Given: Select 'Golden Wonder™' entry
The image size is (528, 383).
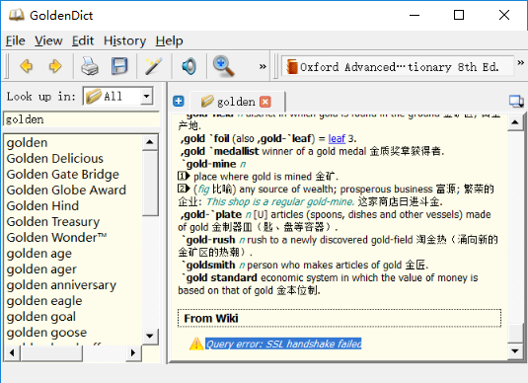Looking at the screenshot, I should (x=73, y=238).
